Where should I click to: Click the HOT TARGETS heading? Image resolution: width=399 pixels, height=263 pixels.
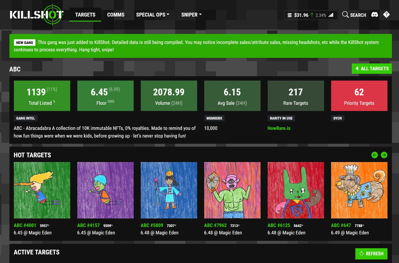point(32,155)
